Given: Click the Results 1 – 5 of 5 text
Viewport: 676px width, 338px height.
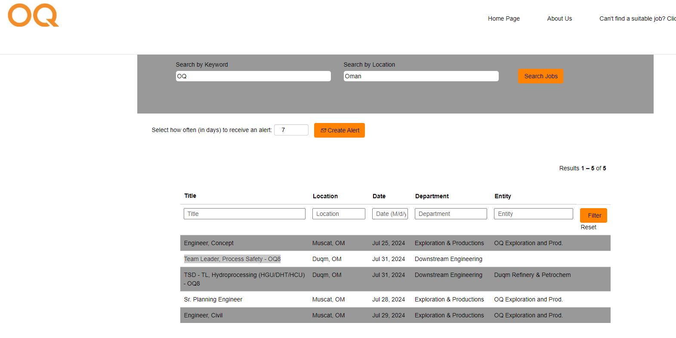Looking at the screenshot, I should (x=583, y=168).
